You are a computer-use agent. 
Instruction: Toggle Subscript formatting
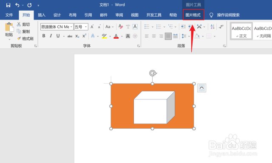coord(77,36)
